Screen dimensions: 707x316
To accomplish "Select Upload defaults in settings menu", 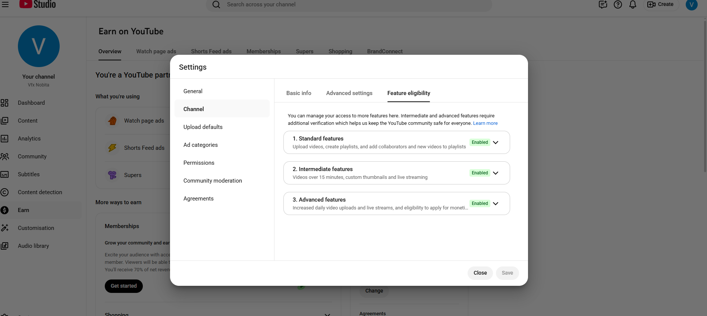I will click(x=203, y=127).
